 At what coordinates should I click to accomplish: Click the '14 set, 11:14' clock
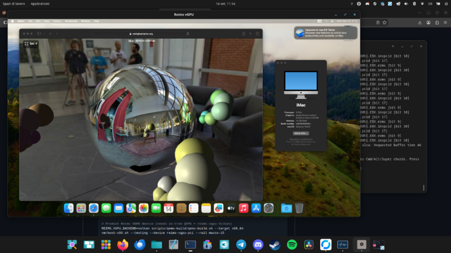coord(225,4)
